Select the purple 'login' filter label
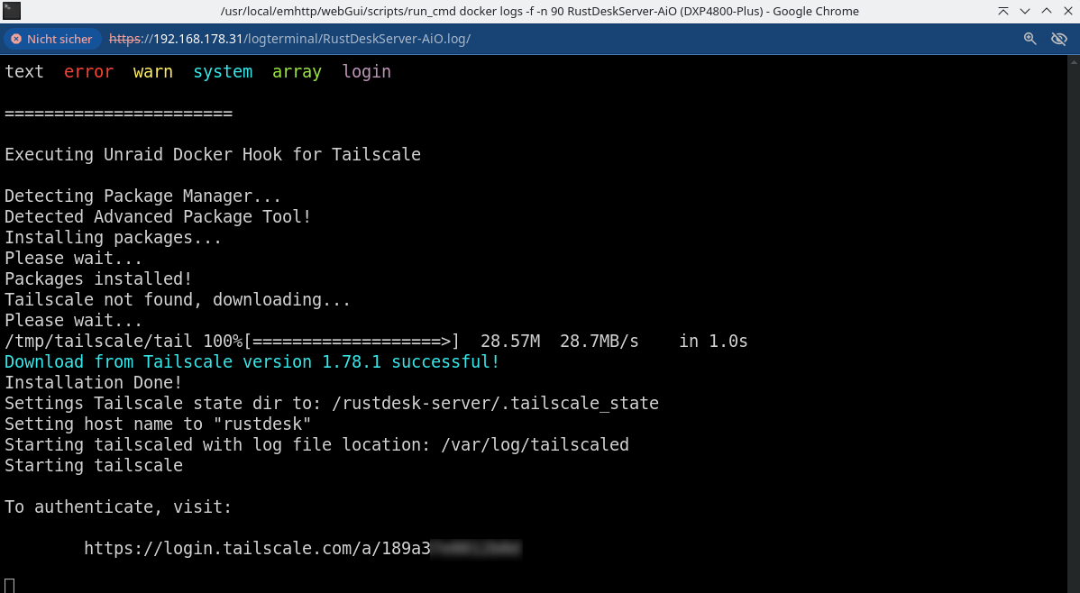1080x593 pixels. click(366, 71)
